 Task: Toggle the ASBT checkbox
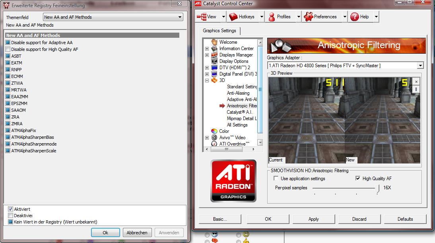click(x=8, y=56)
